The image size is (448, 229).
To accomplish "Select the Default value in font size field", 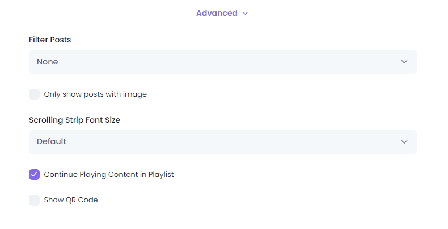I will [52, 141].
